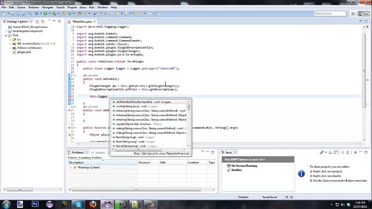Choose equals(Object obj) from autocomplete

149,124
